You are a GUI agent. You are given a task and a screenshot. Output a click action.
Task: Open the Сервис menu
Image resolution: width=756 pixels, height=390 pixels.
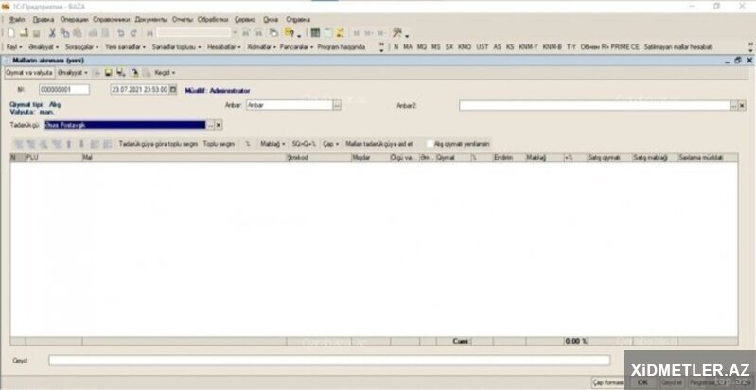[x=244, y=18]
